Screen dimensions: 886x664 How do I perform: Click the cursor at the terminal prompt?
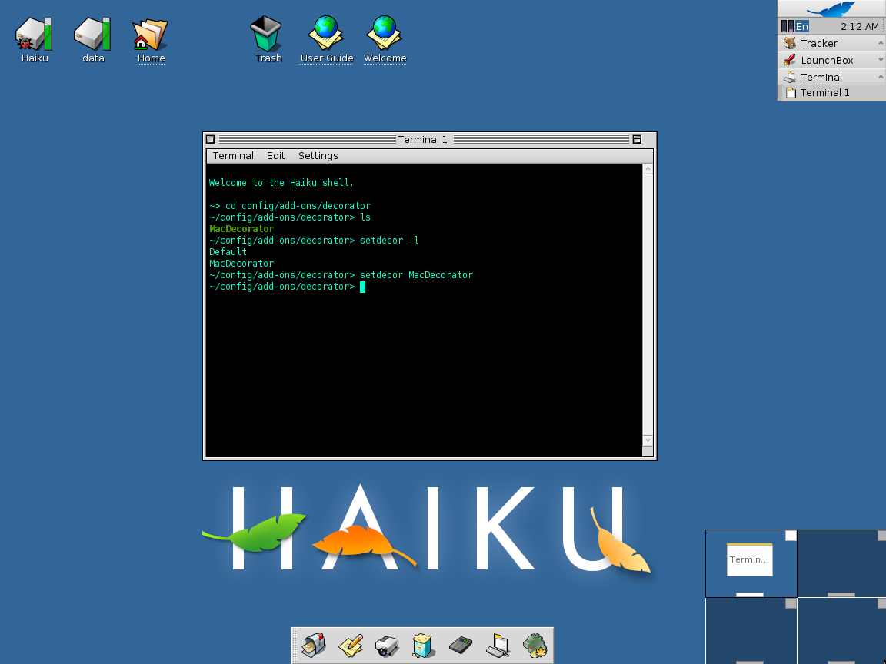click(x=363, y=287)
